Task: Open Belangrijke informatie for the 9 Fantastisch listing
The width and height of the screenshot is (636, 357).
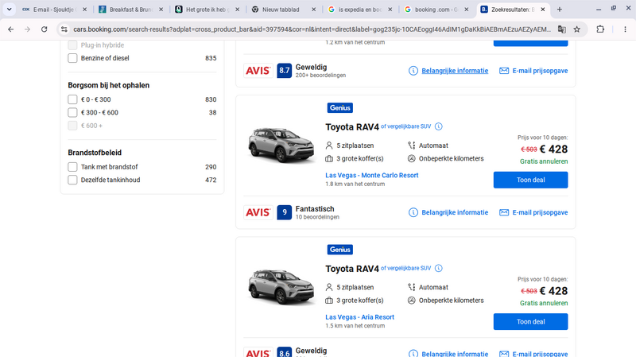Action: click(x=455, y=212)
